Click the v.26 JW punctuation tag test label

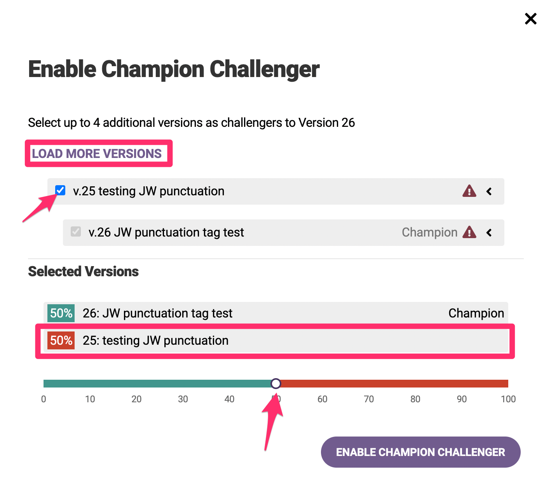(x=166, y=232)
